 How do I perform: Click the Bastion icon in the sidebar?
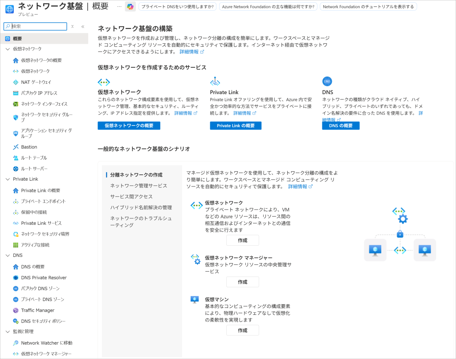(x=16, y=147)
